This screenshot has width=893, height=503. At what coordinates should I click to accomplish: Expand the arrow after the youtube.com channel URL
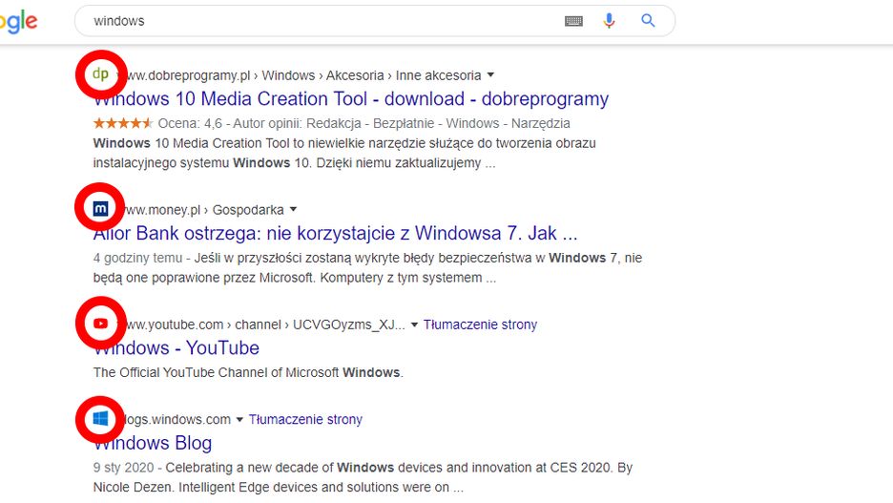[x=414, y=325]
